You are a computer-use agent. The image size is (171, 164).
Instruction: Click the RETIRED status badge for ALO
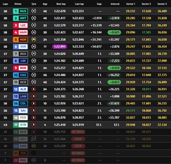tap(78, 132)
